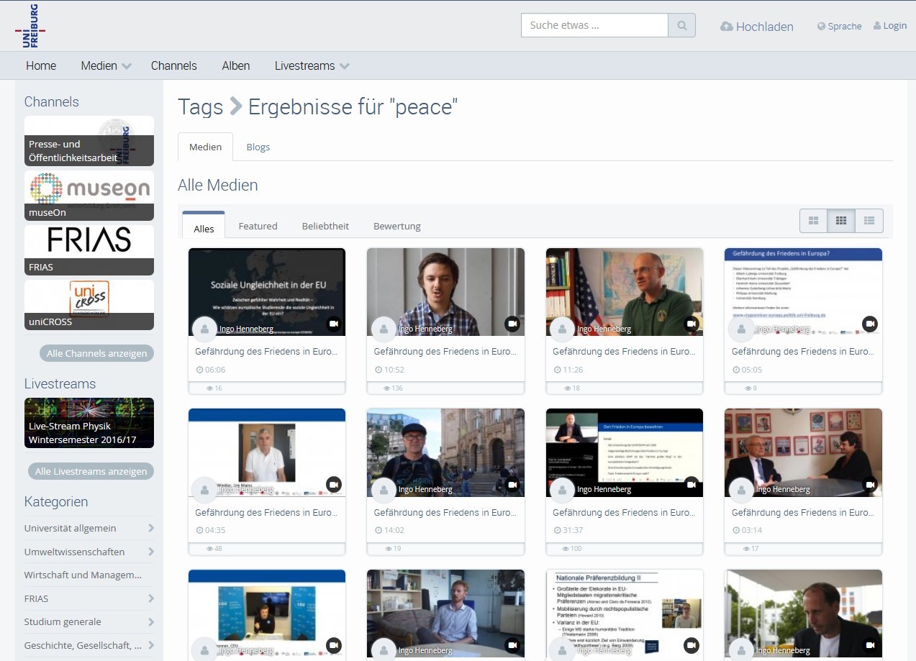Click the avatar on the 31:37 video
This screenshot has height=661, width=916.
point(563,490)
